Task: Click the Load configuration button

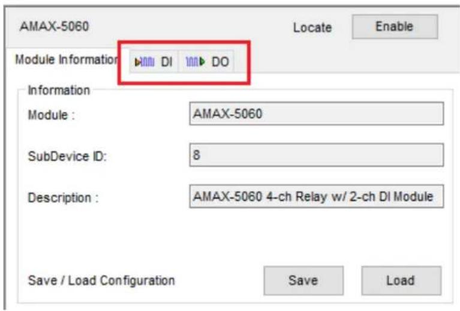Action: [401, 280]
